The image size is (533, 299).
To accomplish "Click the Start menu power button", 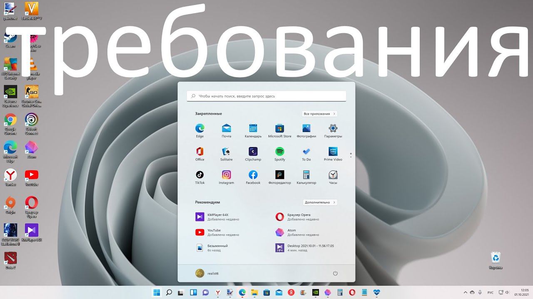I will 335,273.
